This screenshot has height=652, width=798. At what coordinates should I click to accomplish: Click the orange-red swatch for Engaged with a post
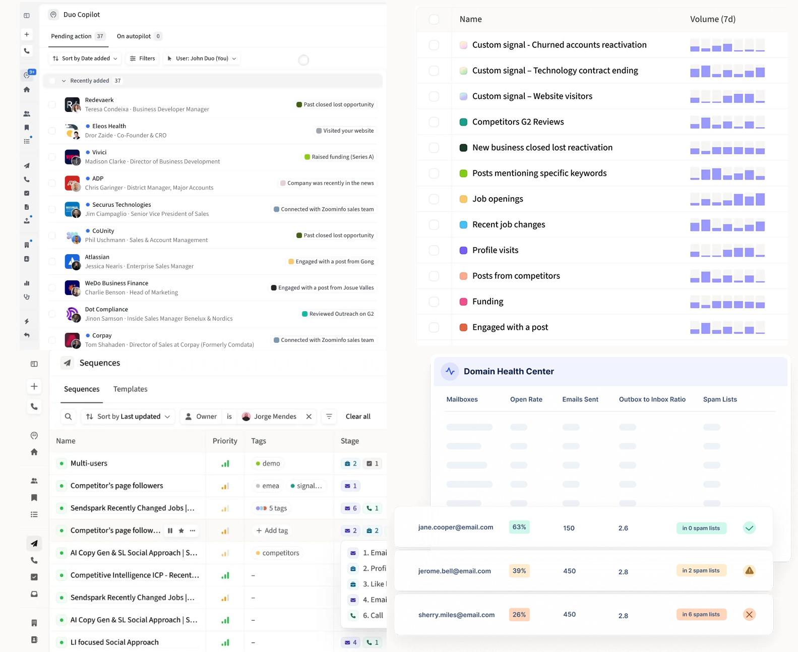click(x=463, y=327)
